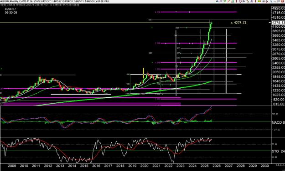The height and width of the screenshot is (171, 285).
Task: Click the green bars chart-type icon
Action: (233, 1)
